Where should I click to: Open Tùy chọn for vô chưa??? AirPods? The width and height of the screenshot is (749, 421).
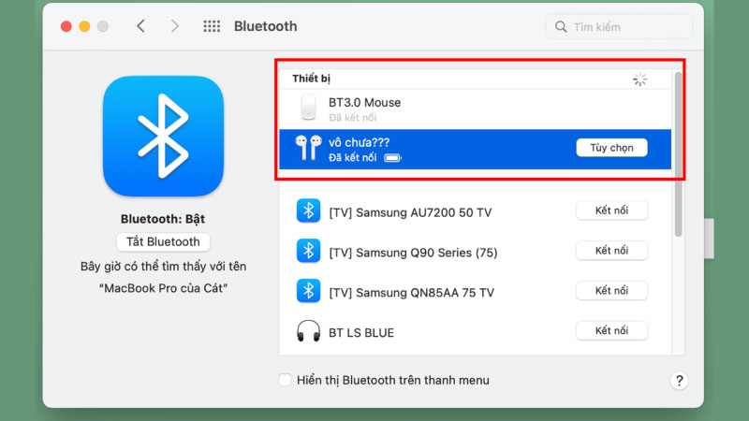[x=611, y=148]
